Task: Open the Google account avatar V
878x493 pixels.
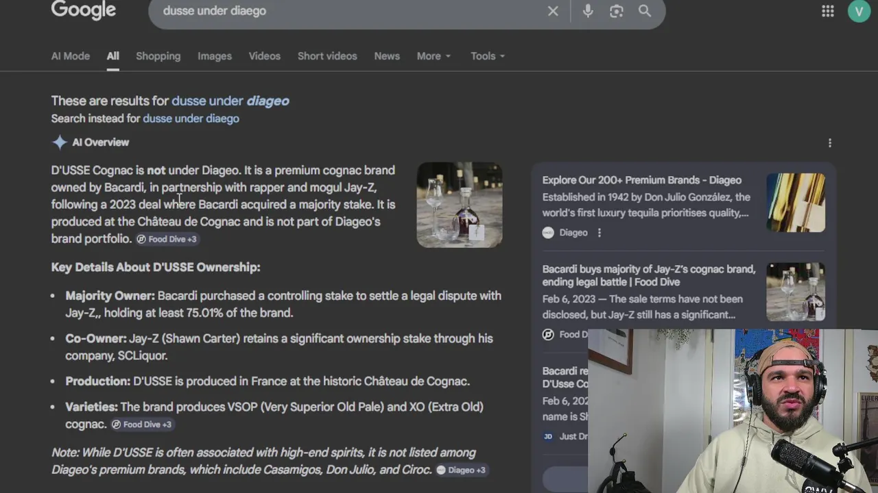Action: click(859, 11)
